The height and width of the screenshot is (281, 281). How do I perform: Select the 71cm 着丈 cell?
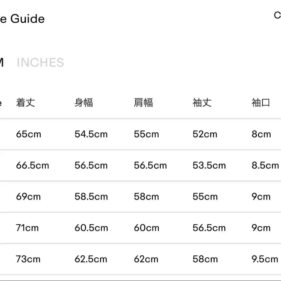(x=27, y=228)
